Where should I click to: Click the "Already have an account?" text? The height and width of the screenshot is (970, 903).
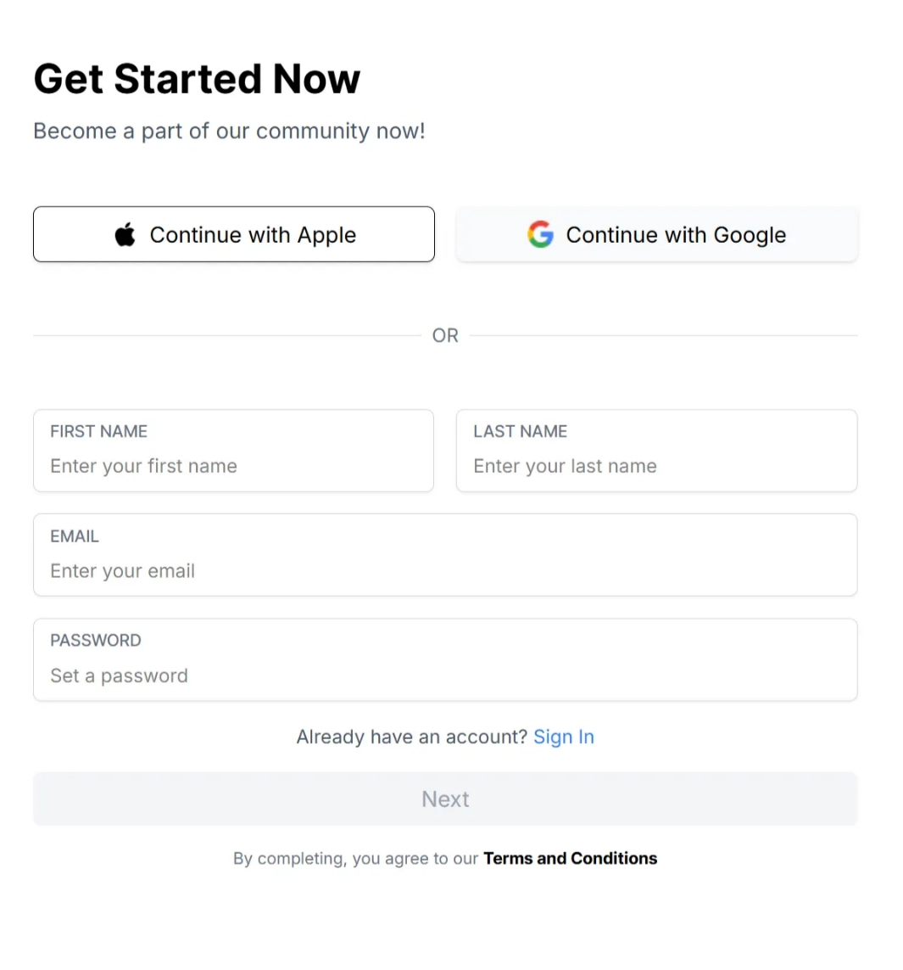click(411, 737)
